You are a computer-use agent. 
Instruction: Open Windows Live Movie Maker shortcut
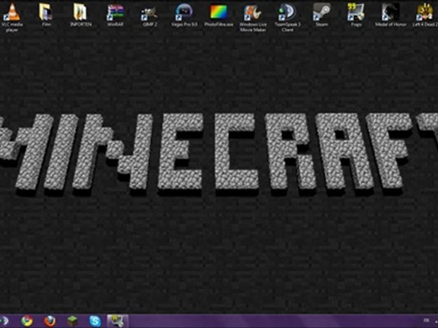[253, 17]
